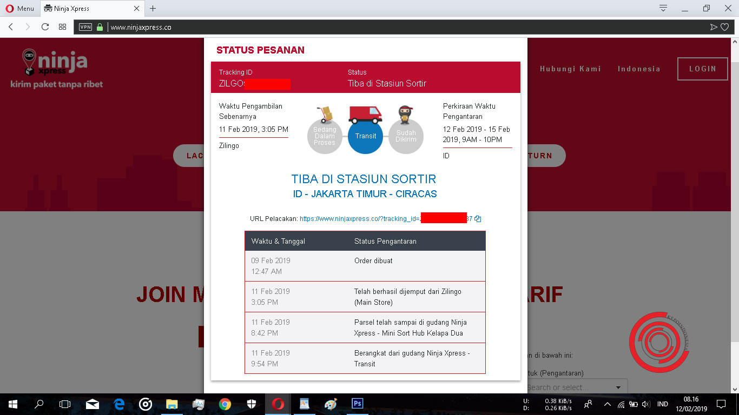This screenshot has width=739, height=415.
Task: Click the LOGIN button
Action: coord(703,69)
